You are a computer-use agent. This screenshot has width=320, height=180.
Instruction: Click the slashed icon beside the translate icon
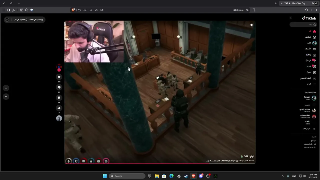[102, 10]
